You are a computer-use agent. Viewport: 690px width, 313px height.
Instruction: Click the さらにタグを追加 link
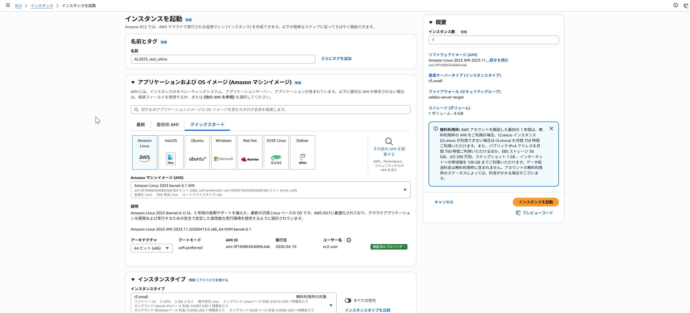pos(336,58)
